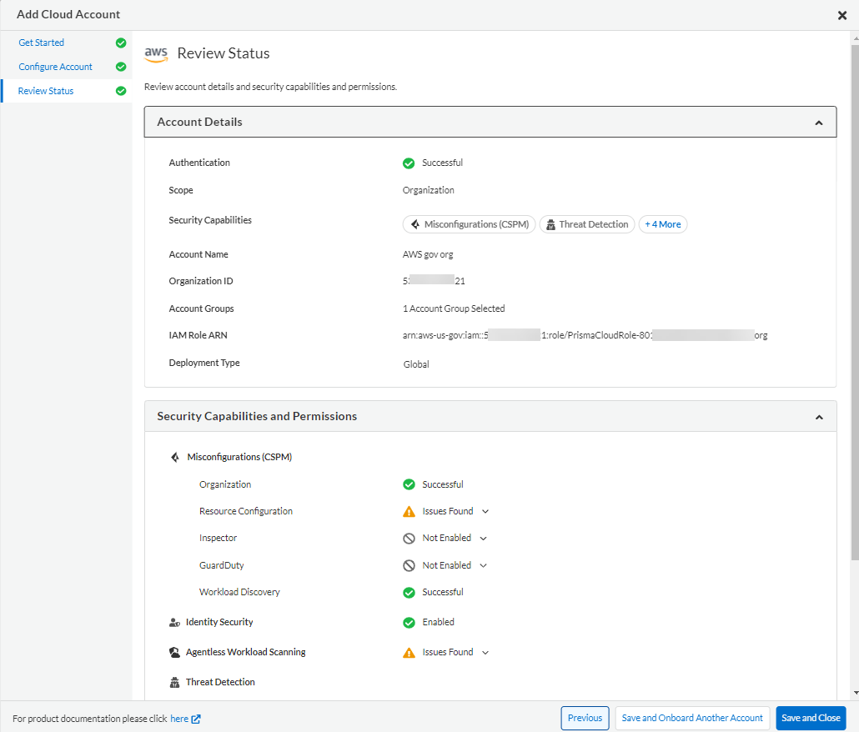
Task: Click the Identity Security Enabled check icon
Action: pyautogui.click(x=409, y=623)
